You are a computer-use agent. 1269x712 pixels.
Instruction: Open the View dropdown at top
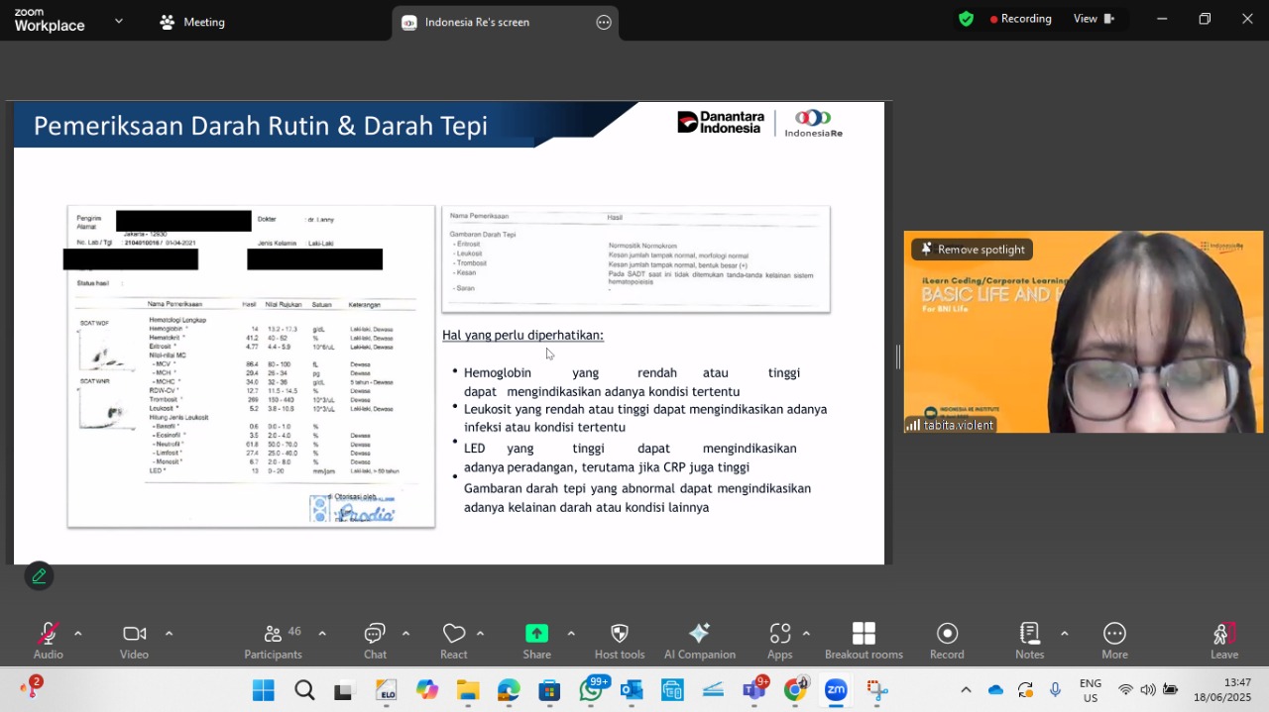click(x=1094, y=19)
